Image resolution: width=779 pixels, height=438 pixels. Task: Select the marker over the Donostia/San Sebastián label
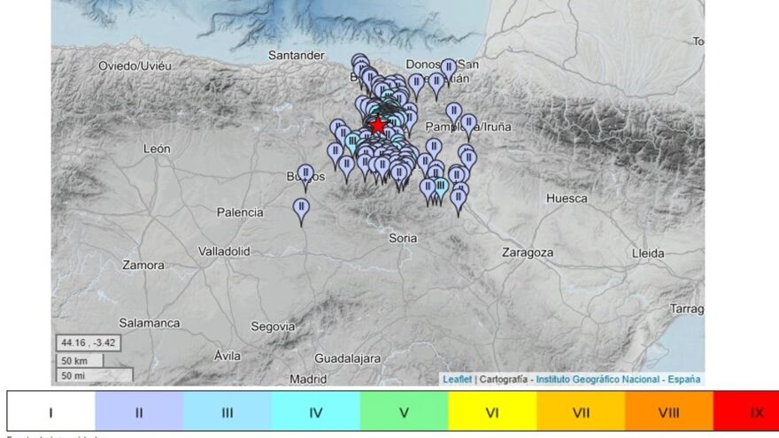point(448,68)
